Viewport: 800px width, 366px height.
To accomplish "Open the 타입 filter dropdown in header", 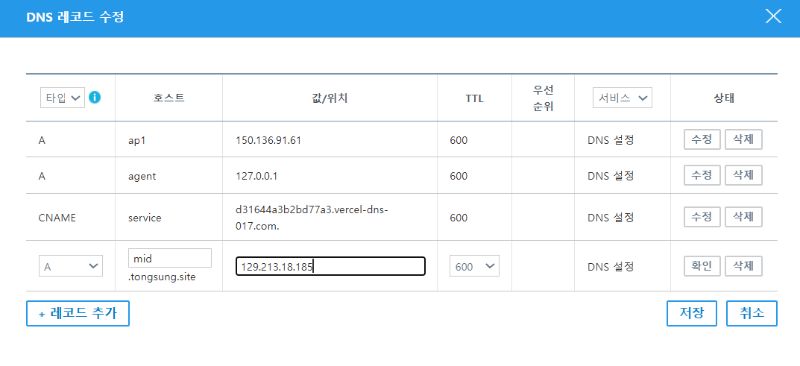I will (x=63, y=98).
